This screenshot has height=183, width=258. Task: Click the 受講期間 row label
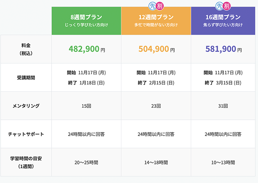(26, 77)
